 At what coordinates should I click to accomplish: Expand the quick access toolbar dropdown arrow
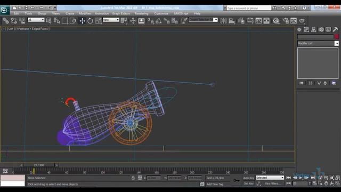tap(55, 8)
